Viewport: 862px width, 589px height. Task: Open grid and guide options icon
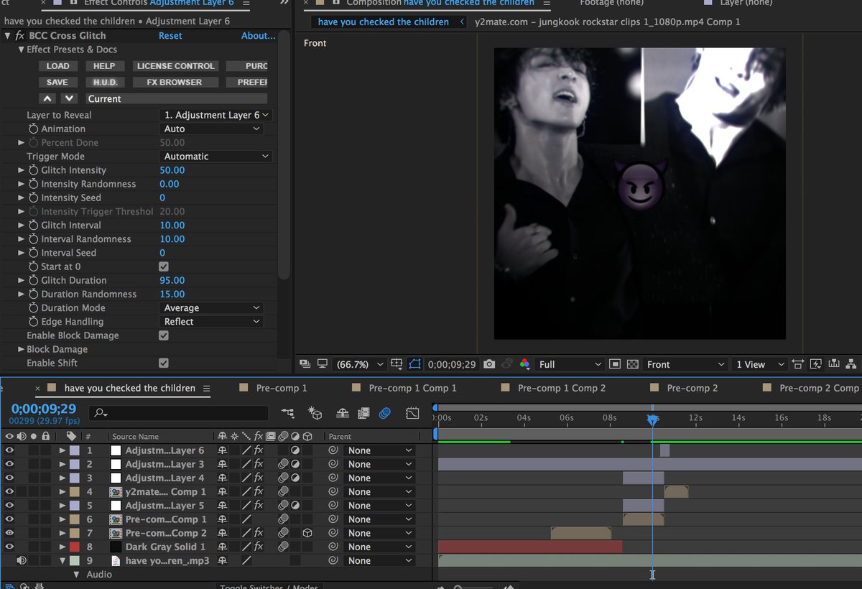click(397, 364)
